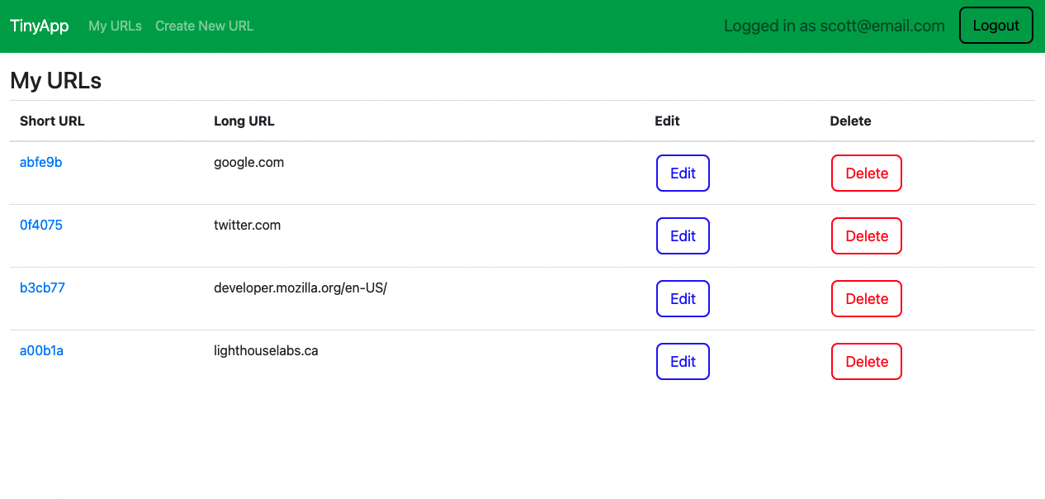Click the TinyApp brand logo
Screen dimensions: 1045x499
pyautogui.click(x=39, y=25)
